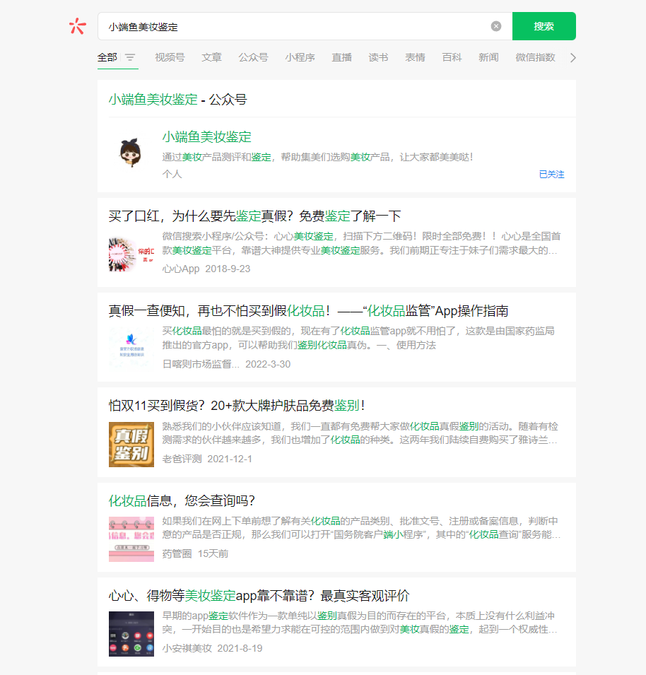Open article 真假一查便知 化妆品监管App操作指南
The width and height of the screenshot is (646, 675).
tap(308, 310)
